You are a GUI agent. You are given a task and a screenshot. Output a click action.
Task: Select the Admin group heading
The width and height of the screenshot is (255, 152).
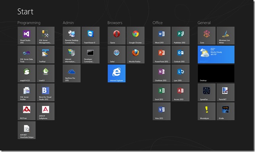click(68, 23)
